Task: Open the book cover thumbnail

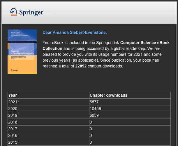Action: [22, 52]
